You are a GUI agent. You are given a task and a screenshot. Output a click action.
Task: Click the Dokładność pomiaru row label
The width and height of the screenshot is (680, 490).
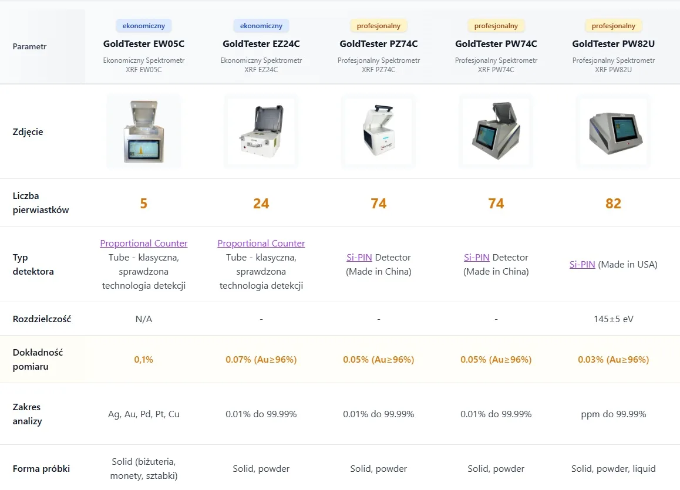pos(38,359)
